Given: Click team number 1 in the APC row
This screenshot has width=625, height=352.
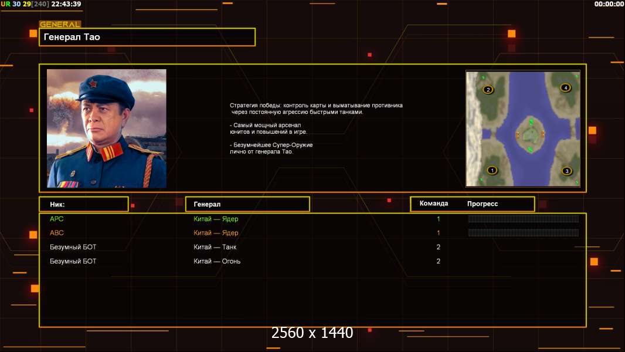Looking at the screenshot, I should point(439,219).
